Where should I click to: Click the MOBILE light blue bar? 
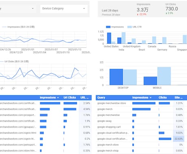coord(164,76)
